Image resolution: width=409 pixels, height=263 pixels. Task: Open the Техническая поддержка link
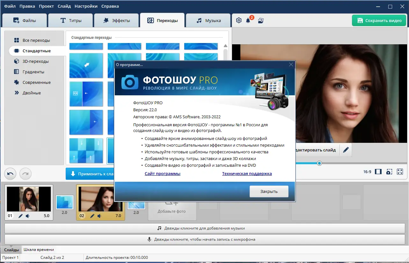point(247,174)
